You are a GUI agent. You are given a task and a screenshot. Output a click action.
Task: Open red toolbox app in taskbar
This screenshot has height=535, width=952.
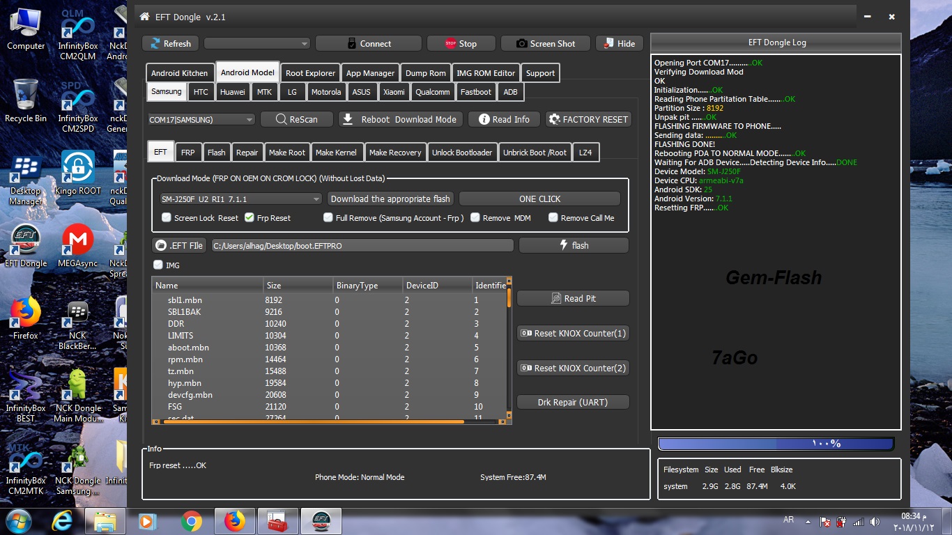pos(278,520)
